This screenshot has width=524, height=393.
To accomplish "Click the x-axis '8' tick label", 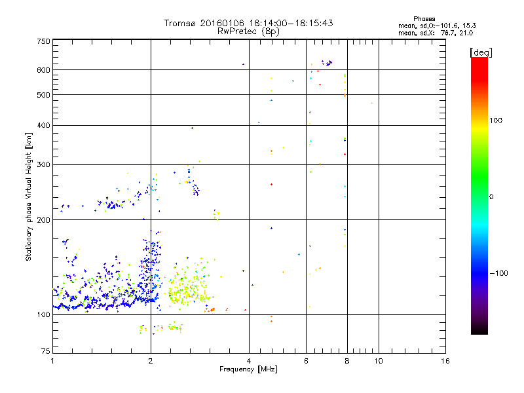I will pos(347,361).
